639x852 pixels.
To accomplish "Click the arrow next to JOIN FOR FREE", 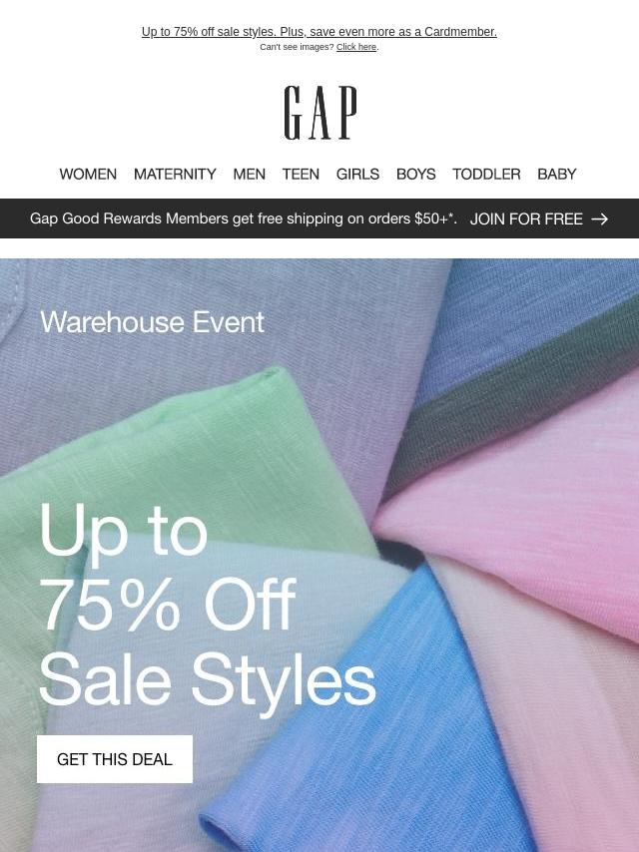I will click(599, 218).
